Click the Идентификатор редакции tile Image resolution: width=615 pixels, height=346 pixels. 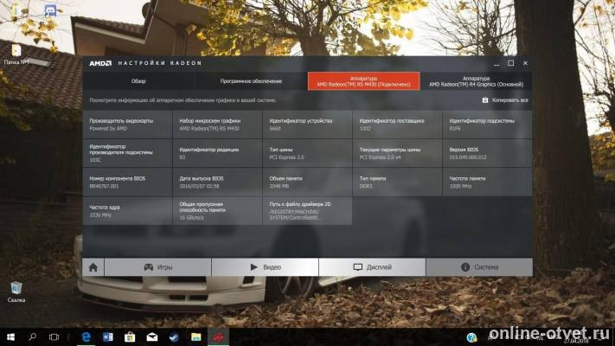217,153
